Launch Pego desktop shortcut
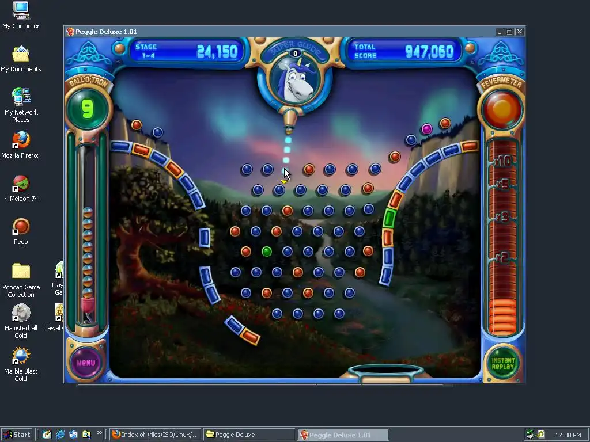The image size is (590, 442). [21, 231]
